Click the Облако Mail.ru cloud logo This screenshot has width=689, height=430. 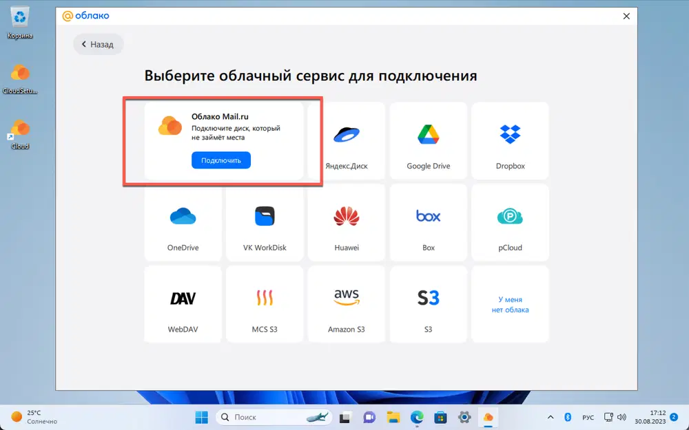170,126
